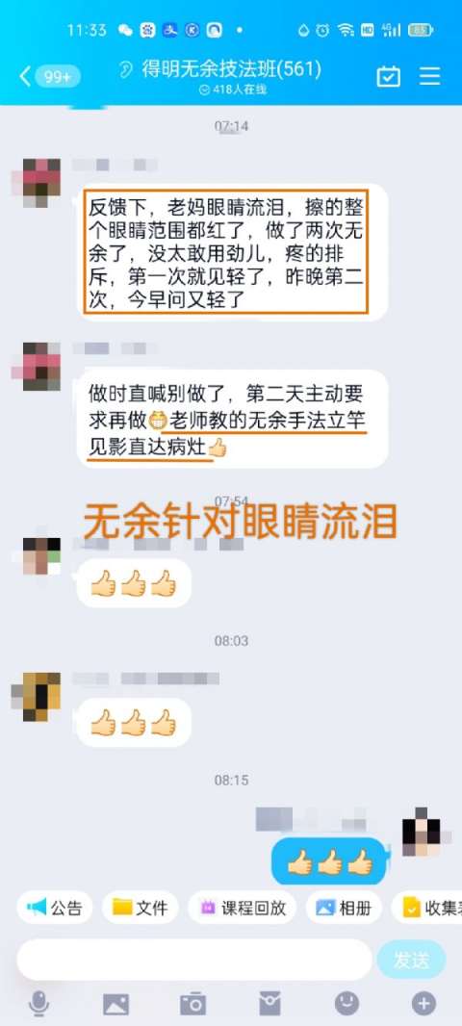Image resolution: width=462 pixels, height=1026 pixels.
Task: Open the emoji smiley picker
Action: point(346,1003)
